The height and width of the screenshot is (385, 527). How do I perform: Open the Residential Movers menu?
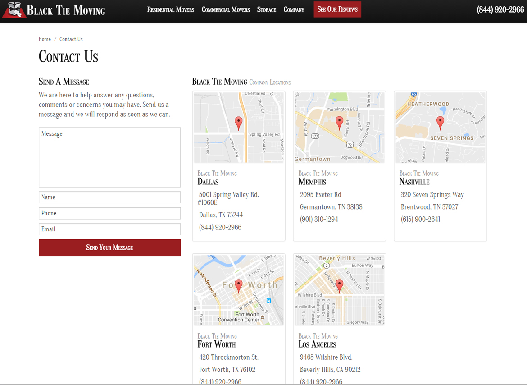[170, 10]
